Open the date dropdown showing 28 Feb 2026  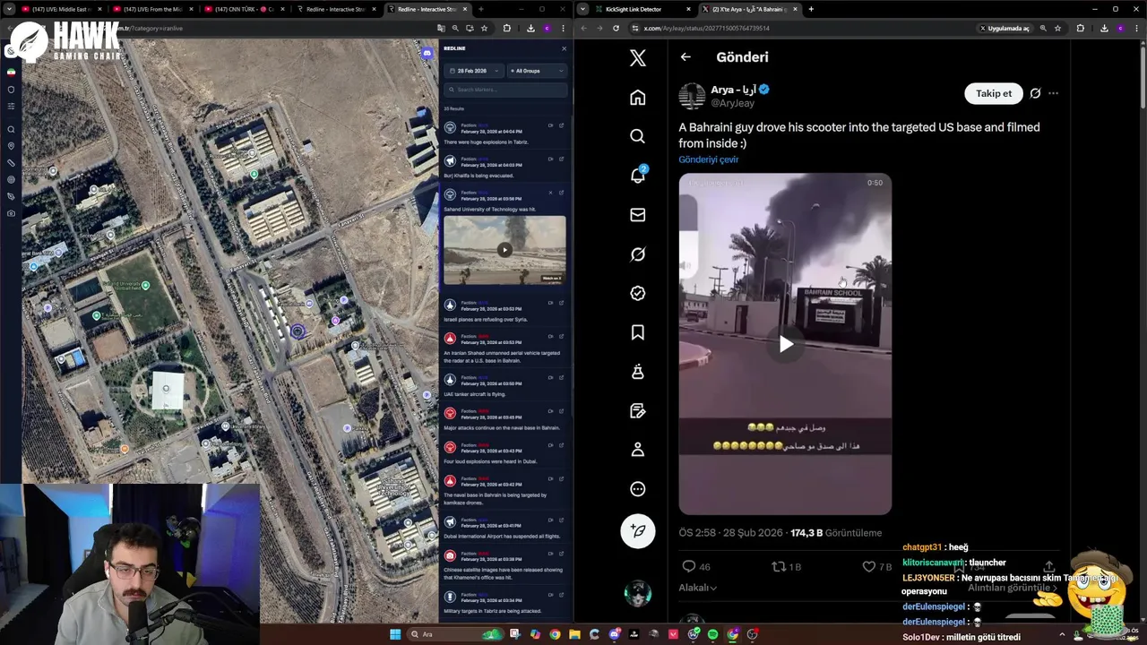[473, 70]
